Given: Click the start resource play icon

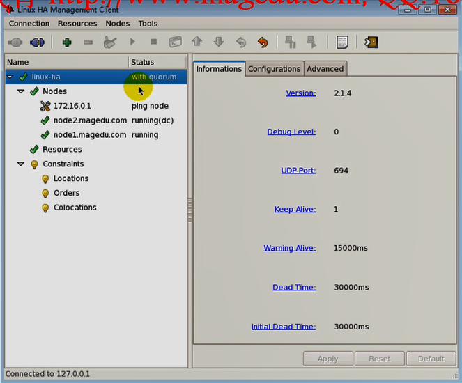Looking at the screenshot, I should 132,42.
